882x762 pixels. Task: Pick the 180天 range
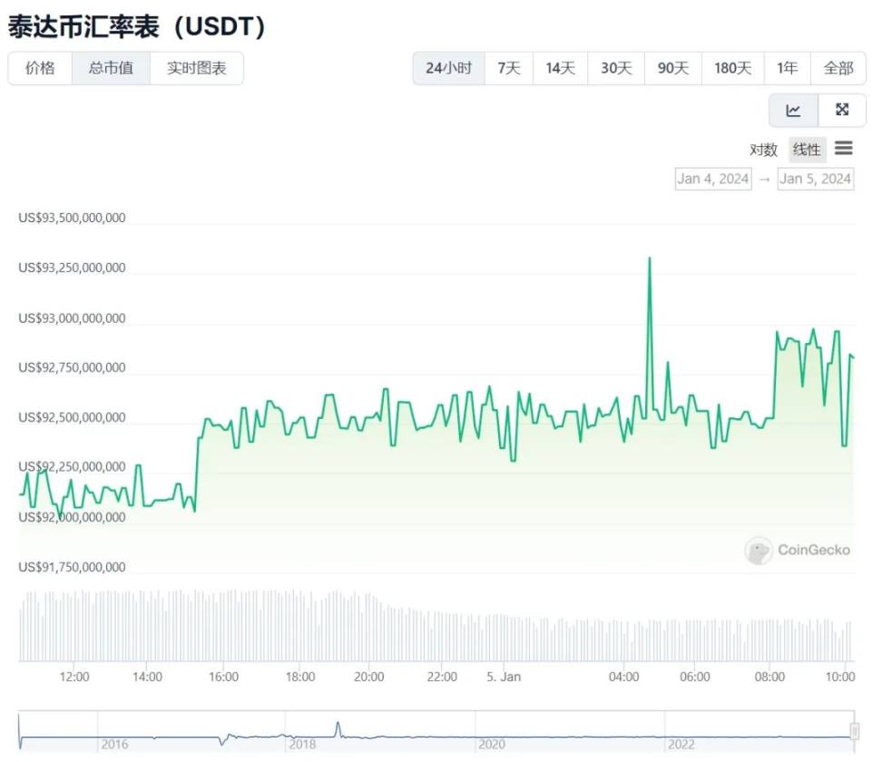tap(732, 68)
